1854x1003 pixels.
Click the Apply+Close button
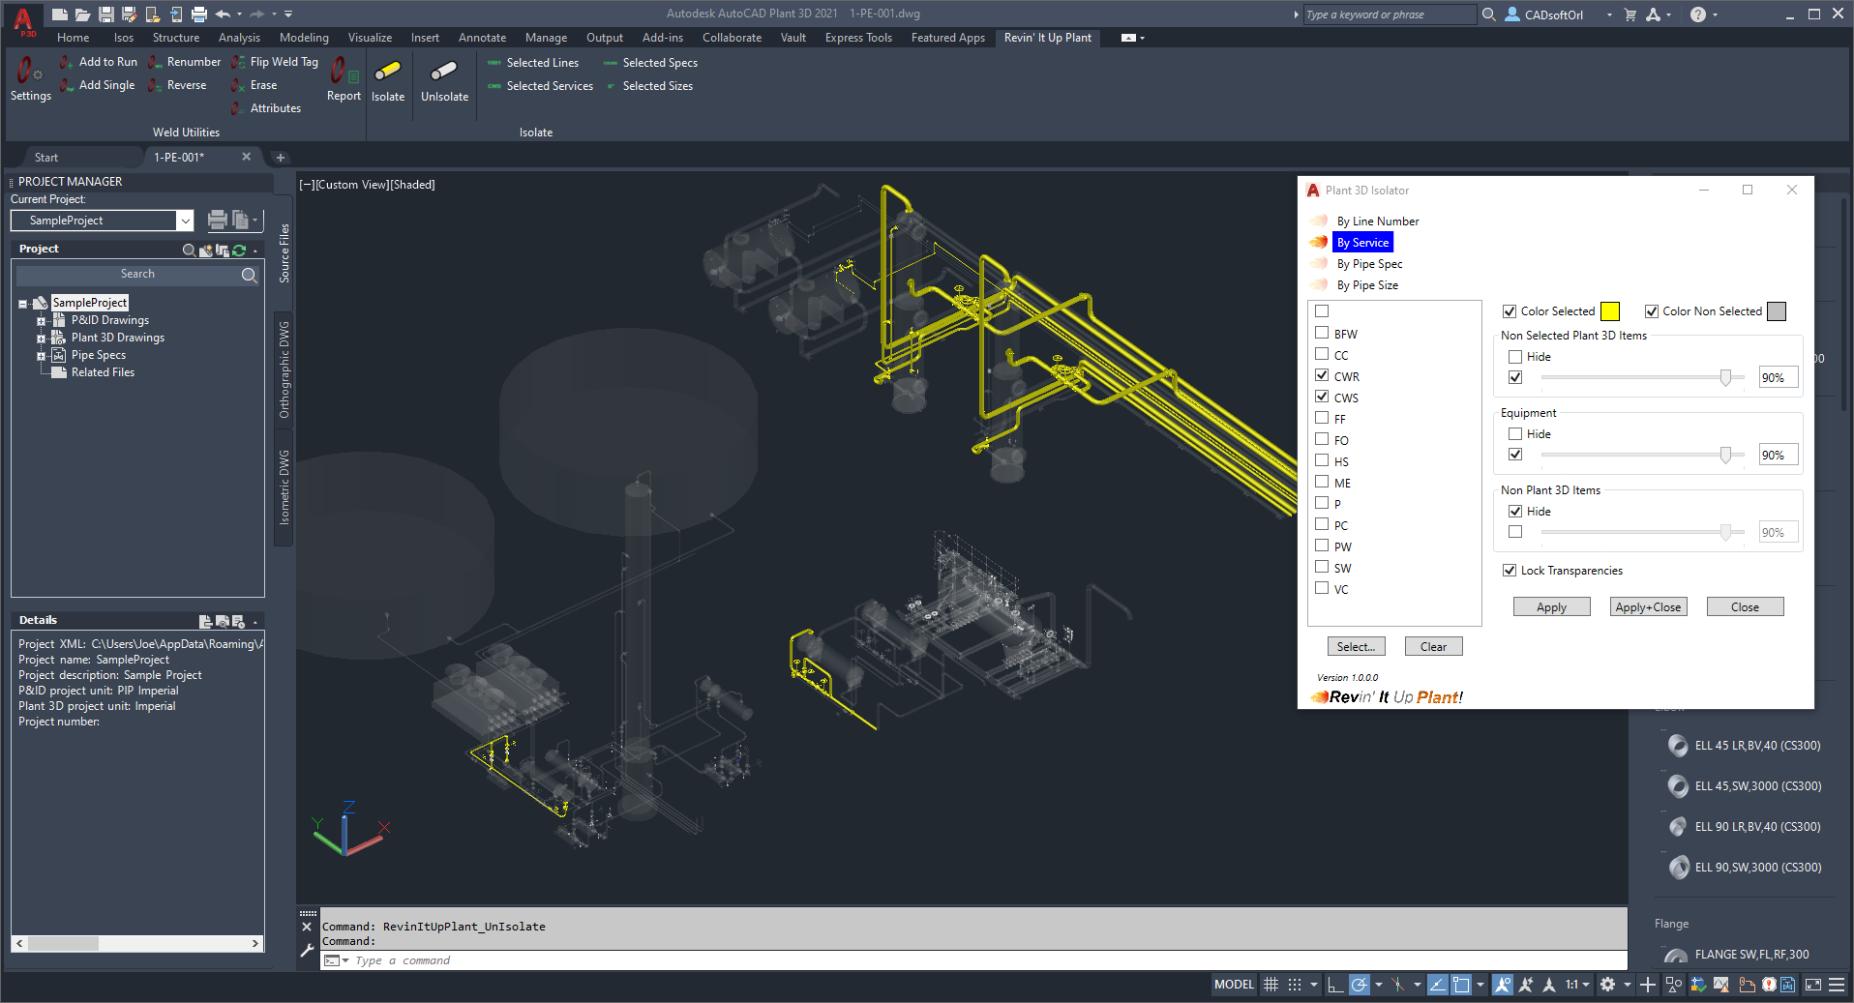(x=1648, y=607)
